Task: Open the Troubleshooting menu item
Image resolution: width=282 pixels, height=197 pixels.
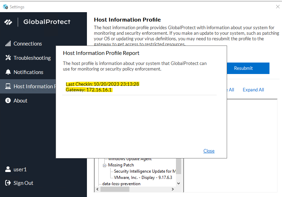Action: point(32,58)
